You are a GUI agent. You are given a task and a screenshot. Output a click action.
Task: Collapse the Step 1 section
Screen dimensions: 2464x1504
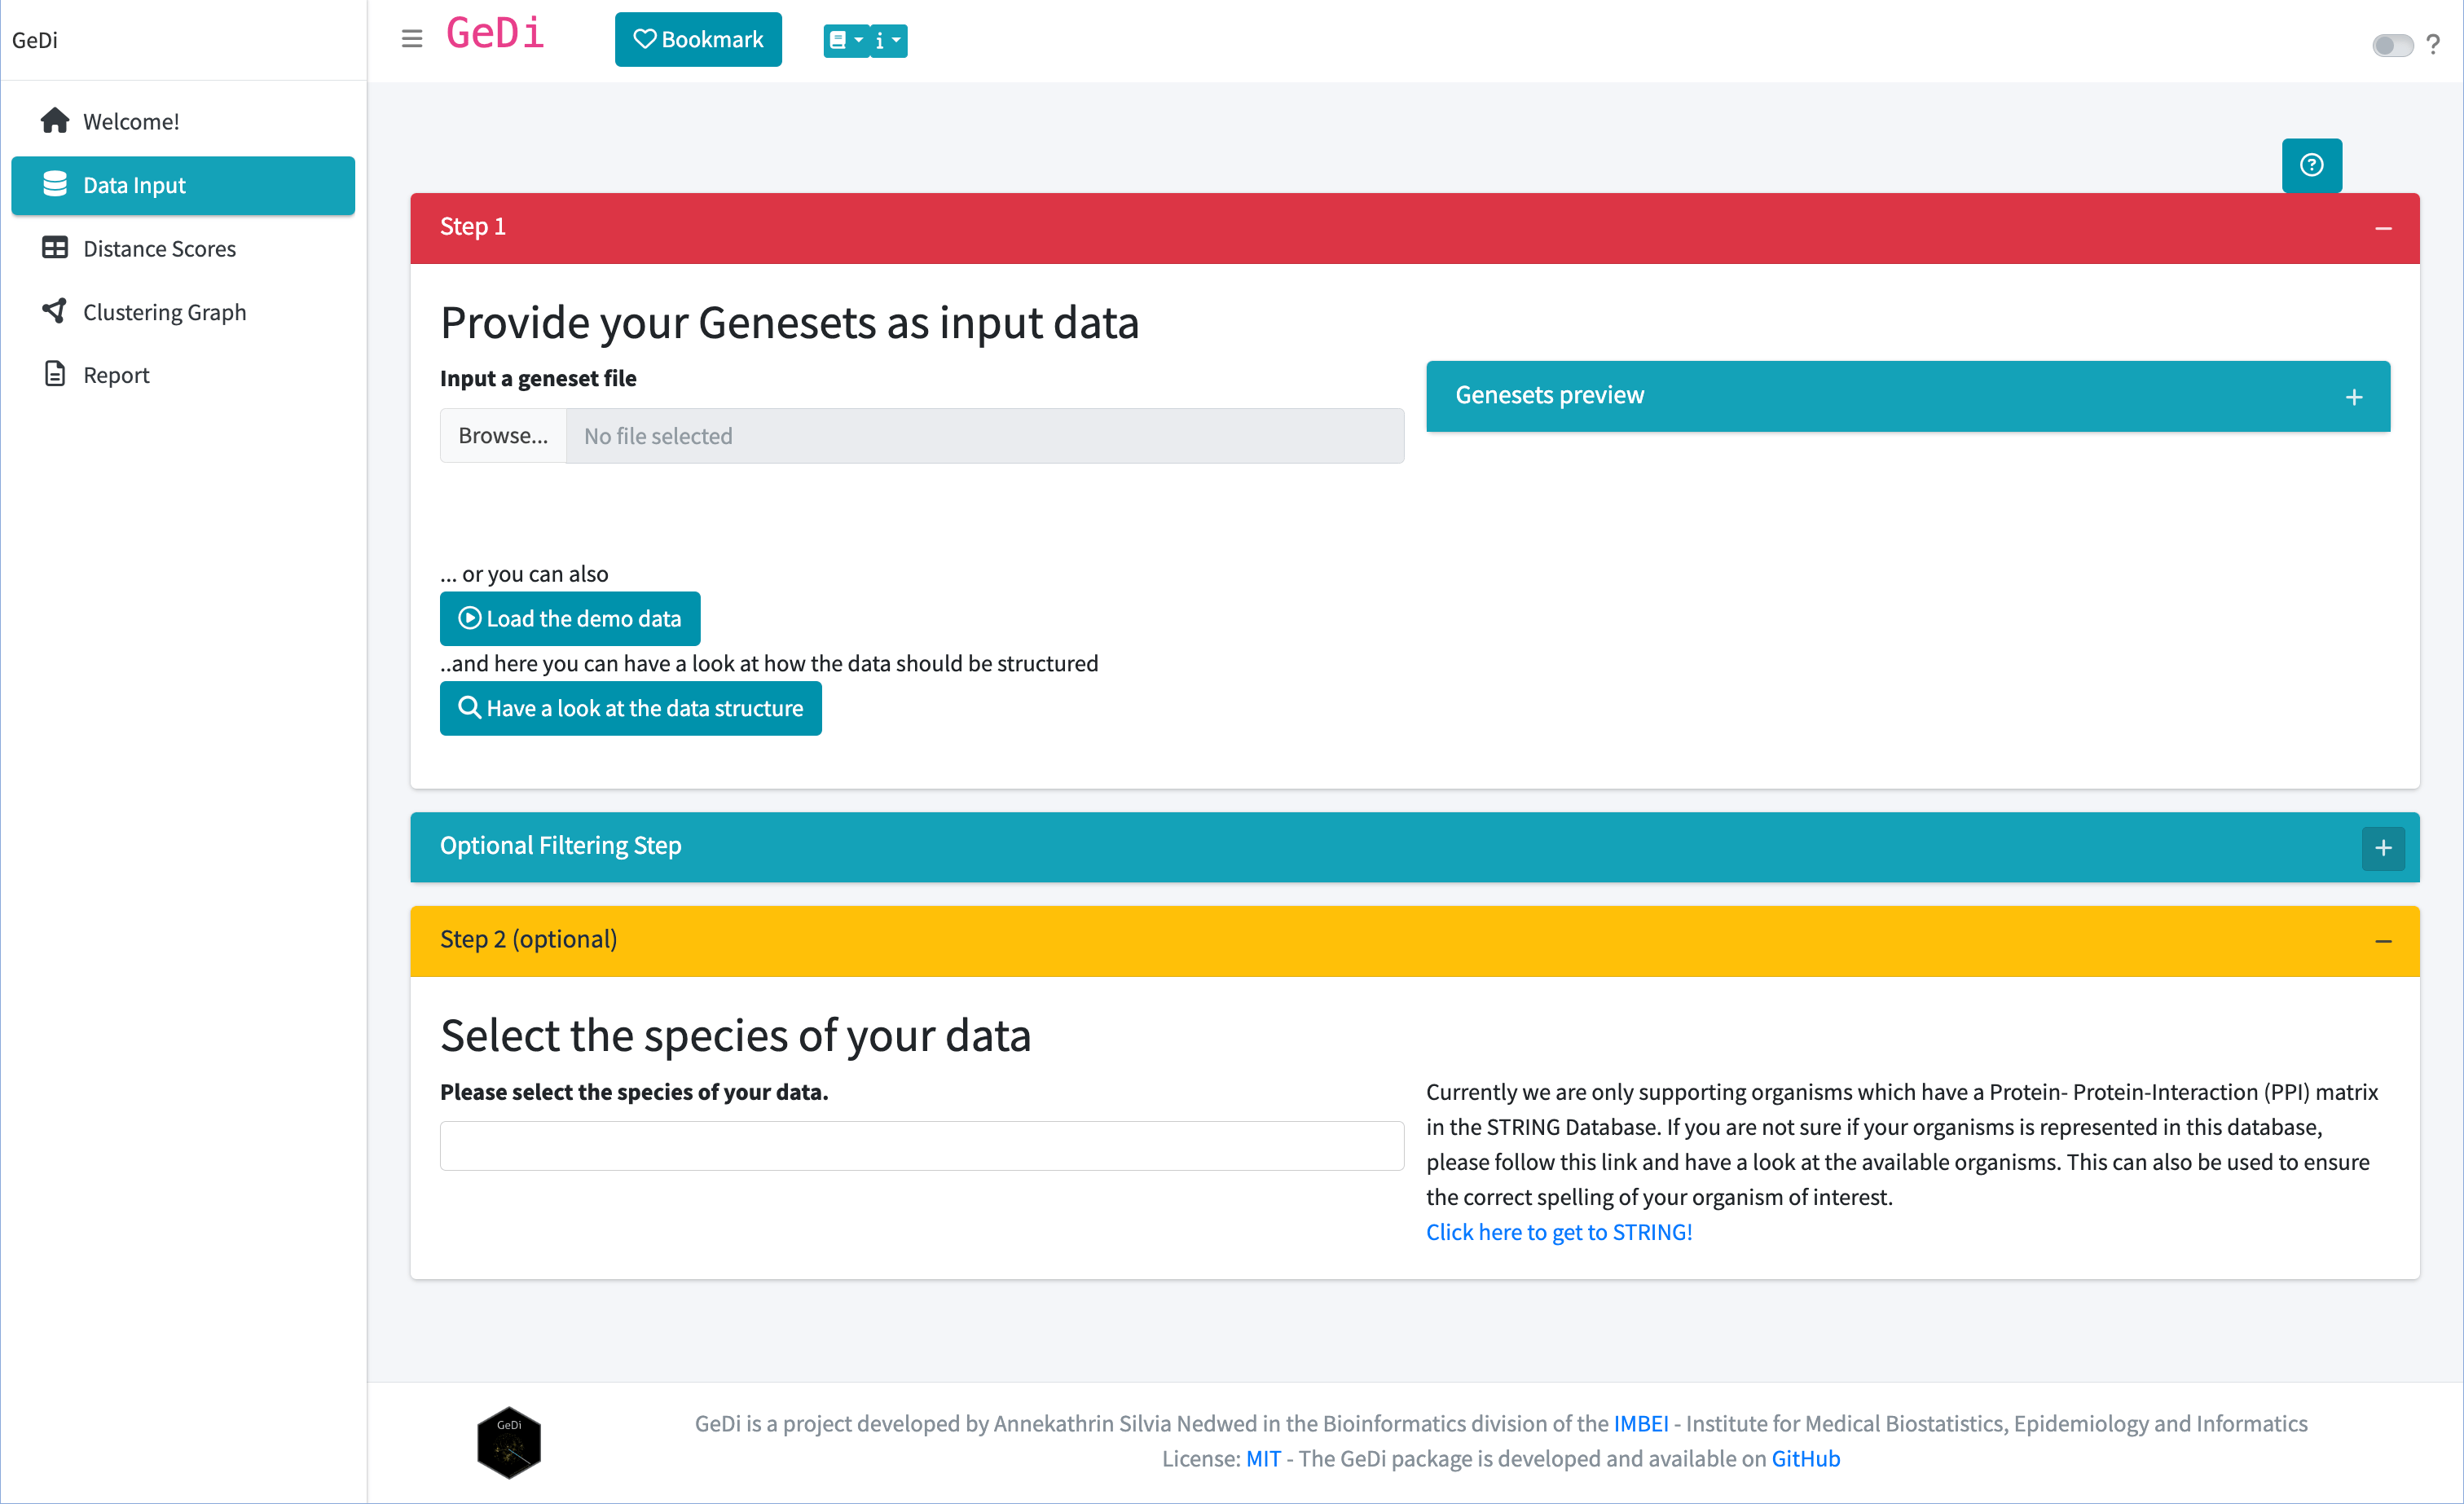click(2383, 227)
